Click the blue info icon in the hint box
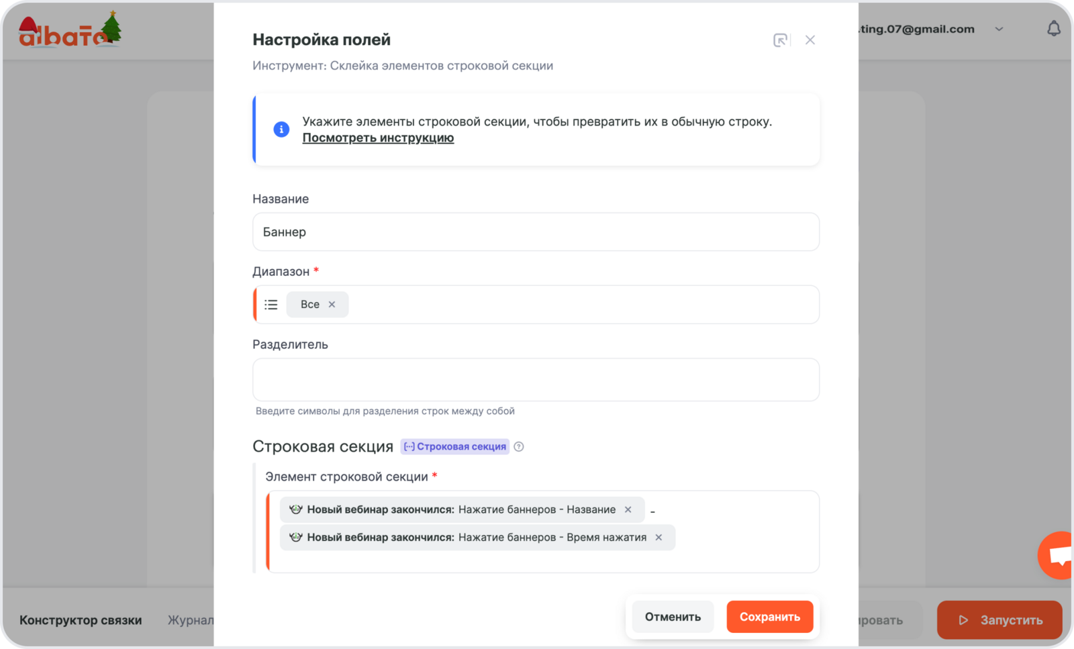 pyautogui.click(x=281, y=130)
